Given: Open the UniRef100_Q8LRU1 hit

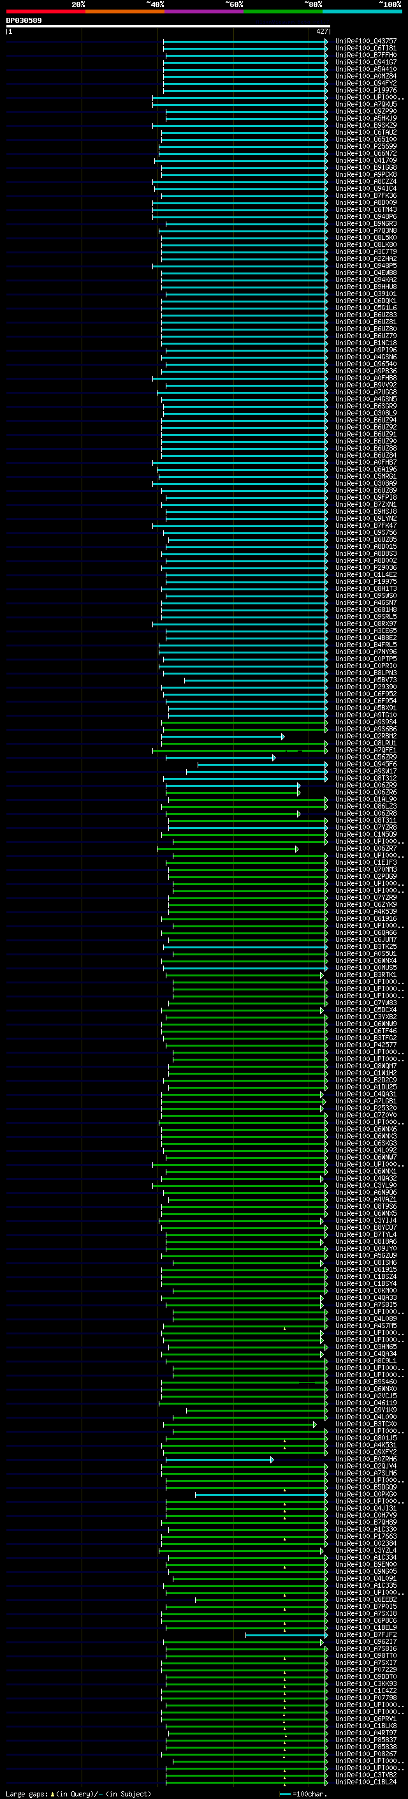Looking at the screenshot, I should (365, 743).
